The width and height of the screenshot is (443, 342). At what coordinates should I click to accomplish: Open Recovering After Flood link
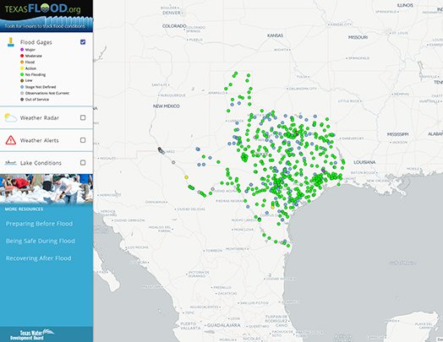coord(38,258)
